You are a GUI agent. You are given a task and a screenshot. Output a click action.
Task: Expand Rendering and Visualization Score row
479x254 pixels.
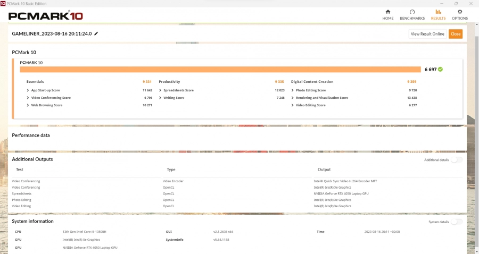[292, 98]
